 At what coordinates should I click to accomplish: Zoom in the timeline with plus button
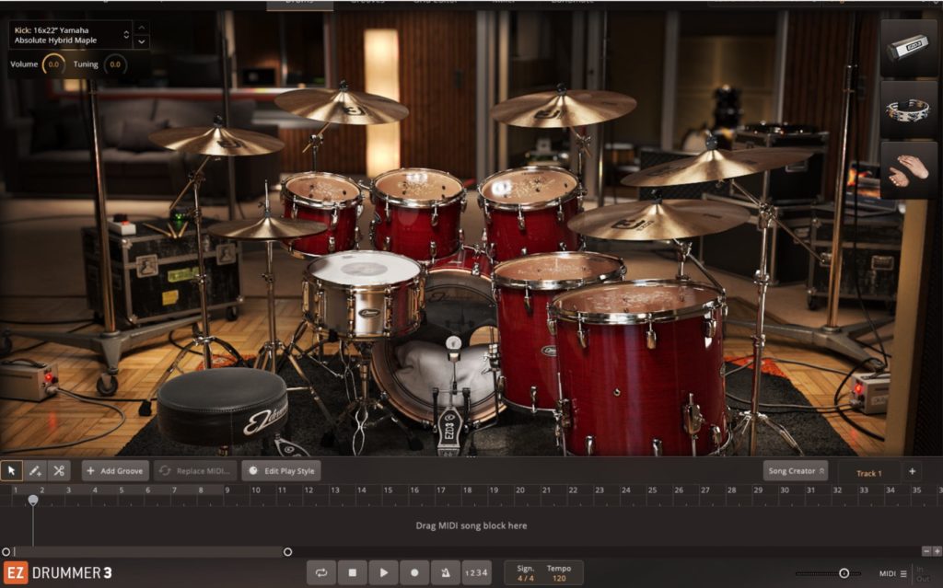937,550
